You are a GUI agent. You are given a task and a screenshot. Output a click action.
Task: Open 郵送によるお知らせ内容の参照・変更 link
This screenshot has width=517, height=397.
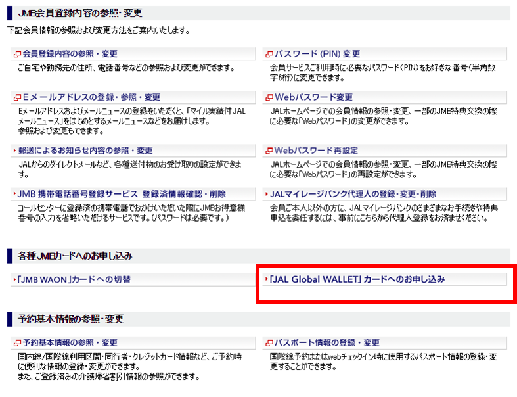[85, 151]
